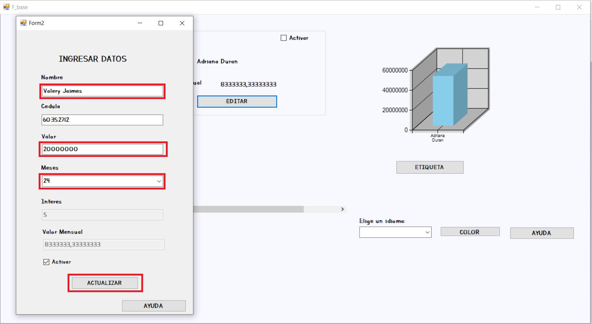Click the Interes label in Form2
Viewport: 592px width, 324px height.
[x=51, y=202]
